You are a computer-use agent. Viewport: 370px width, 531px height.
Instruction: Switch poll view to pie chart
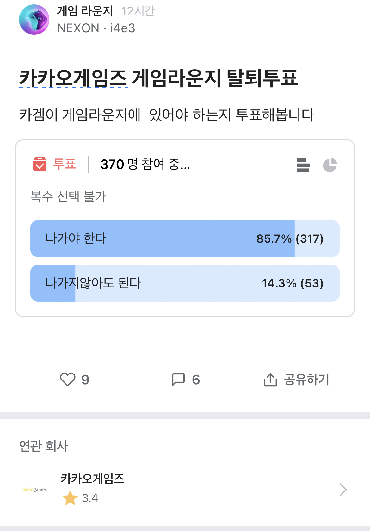pos(330,165)
